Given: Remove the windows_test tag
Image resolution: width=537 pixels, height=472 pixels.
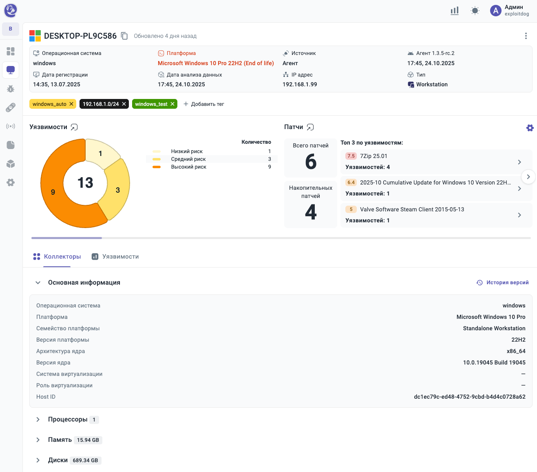Looking at the screenshot, I should (x=172, y=104).
